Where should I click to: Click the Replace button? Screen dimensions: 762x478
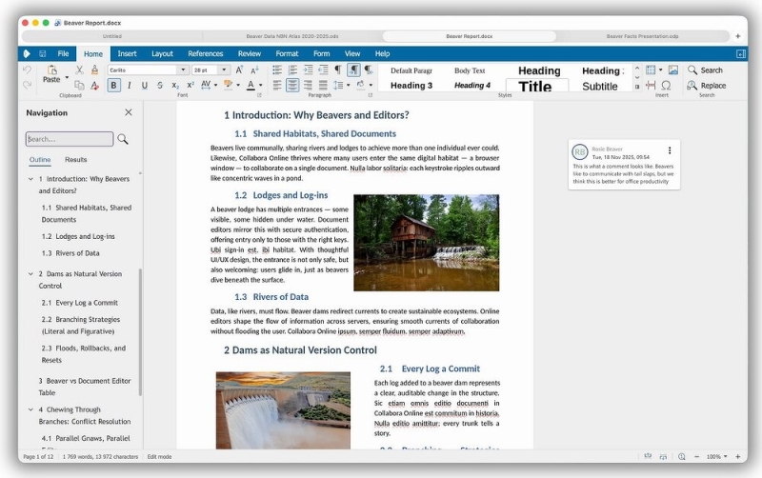pos(706,85)
